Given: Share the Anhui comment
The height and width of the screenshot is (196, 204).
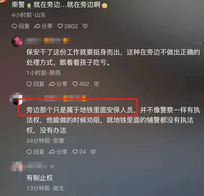Looking at the screenshot, I should [x=58, y=152].
